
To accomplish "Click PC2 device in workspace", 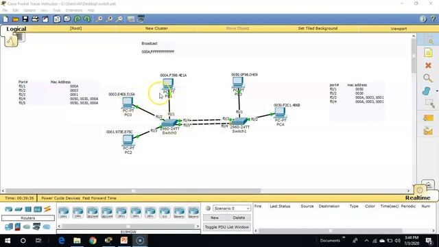I will tap(128, 141).
